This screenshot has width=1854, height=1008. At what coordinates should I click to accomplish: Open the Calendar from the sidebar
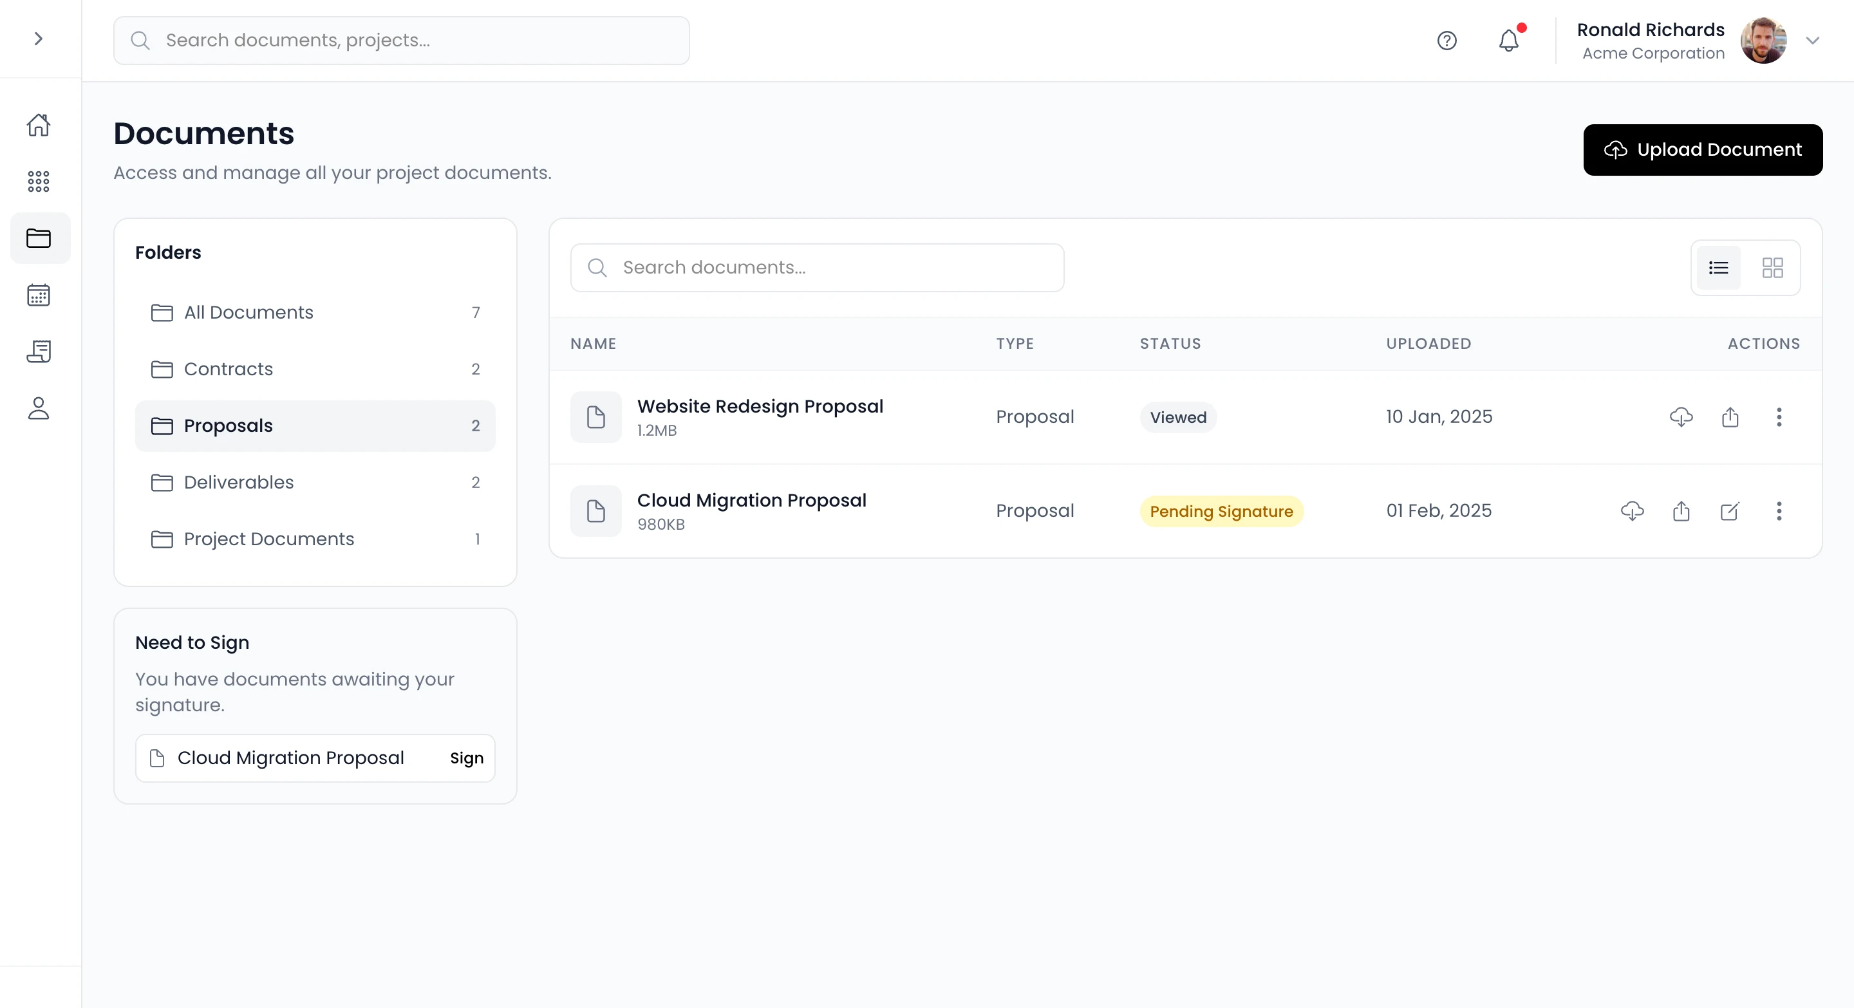39,294
